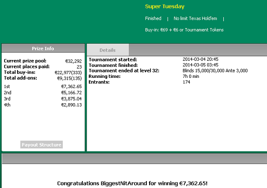The width and height of the screenshot is (267, 188).
Task: Click the Tournament started date value
Action: [200, 59]
